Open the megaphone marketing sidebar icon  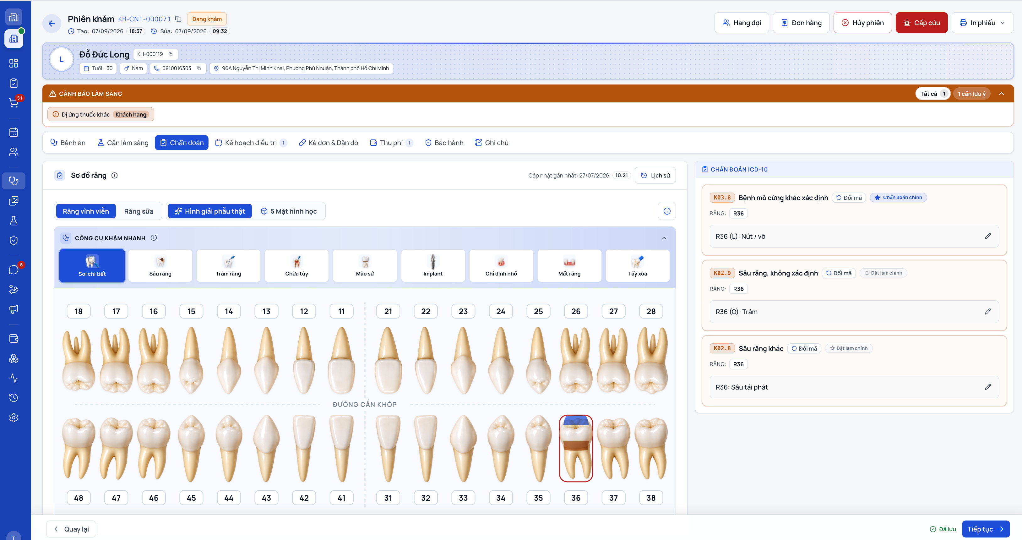[14, 309]
